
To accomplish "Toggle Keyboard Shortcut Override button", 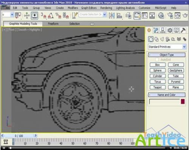I will 34,15.
